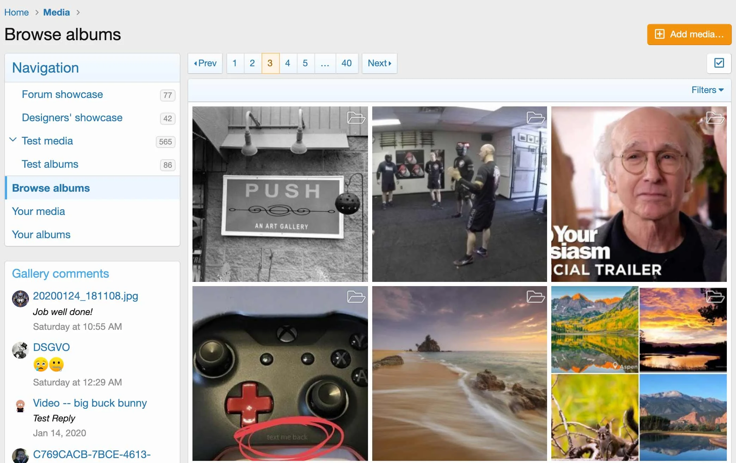Click the ellipsis pagination control
Image resolution: width=736 pixels, height=463 pixels.
coord(325,63)
